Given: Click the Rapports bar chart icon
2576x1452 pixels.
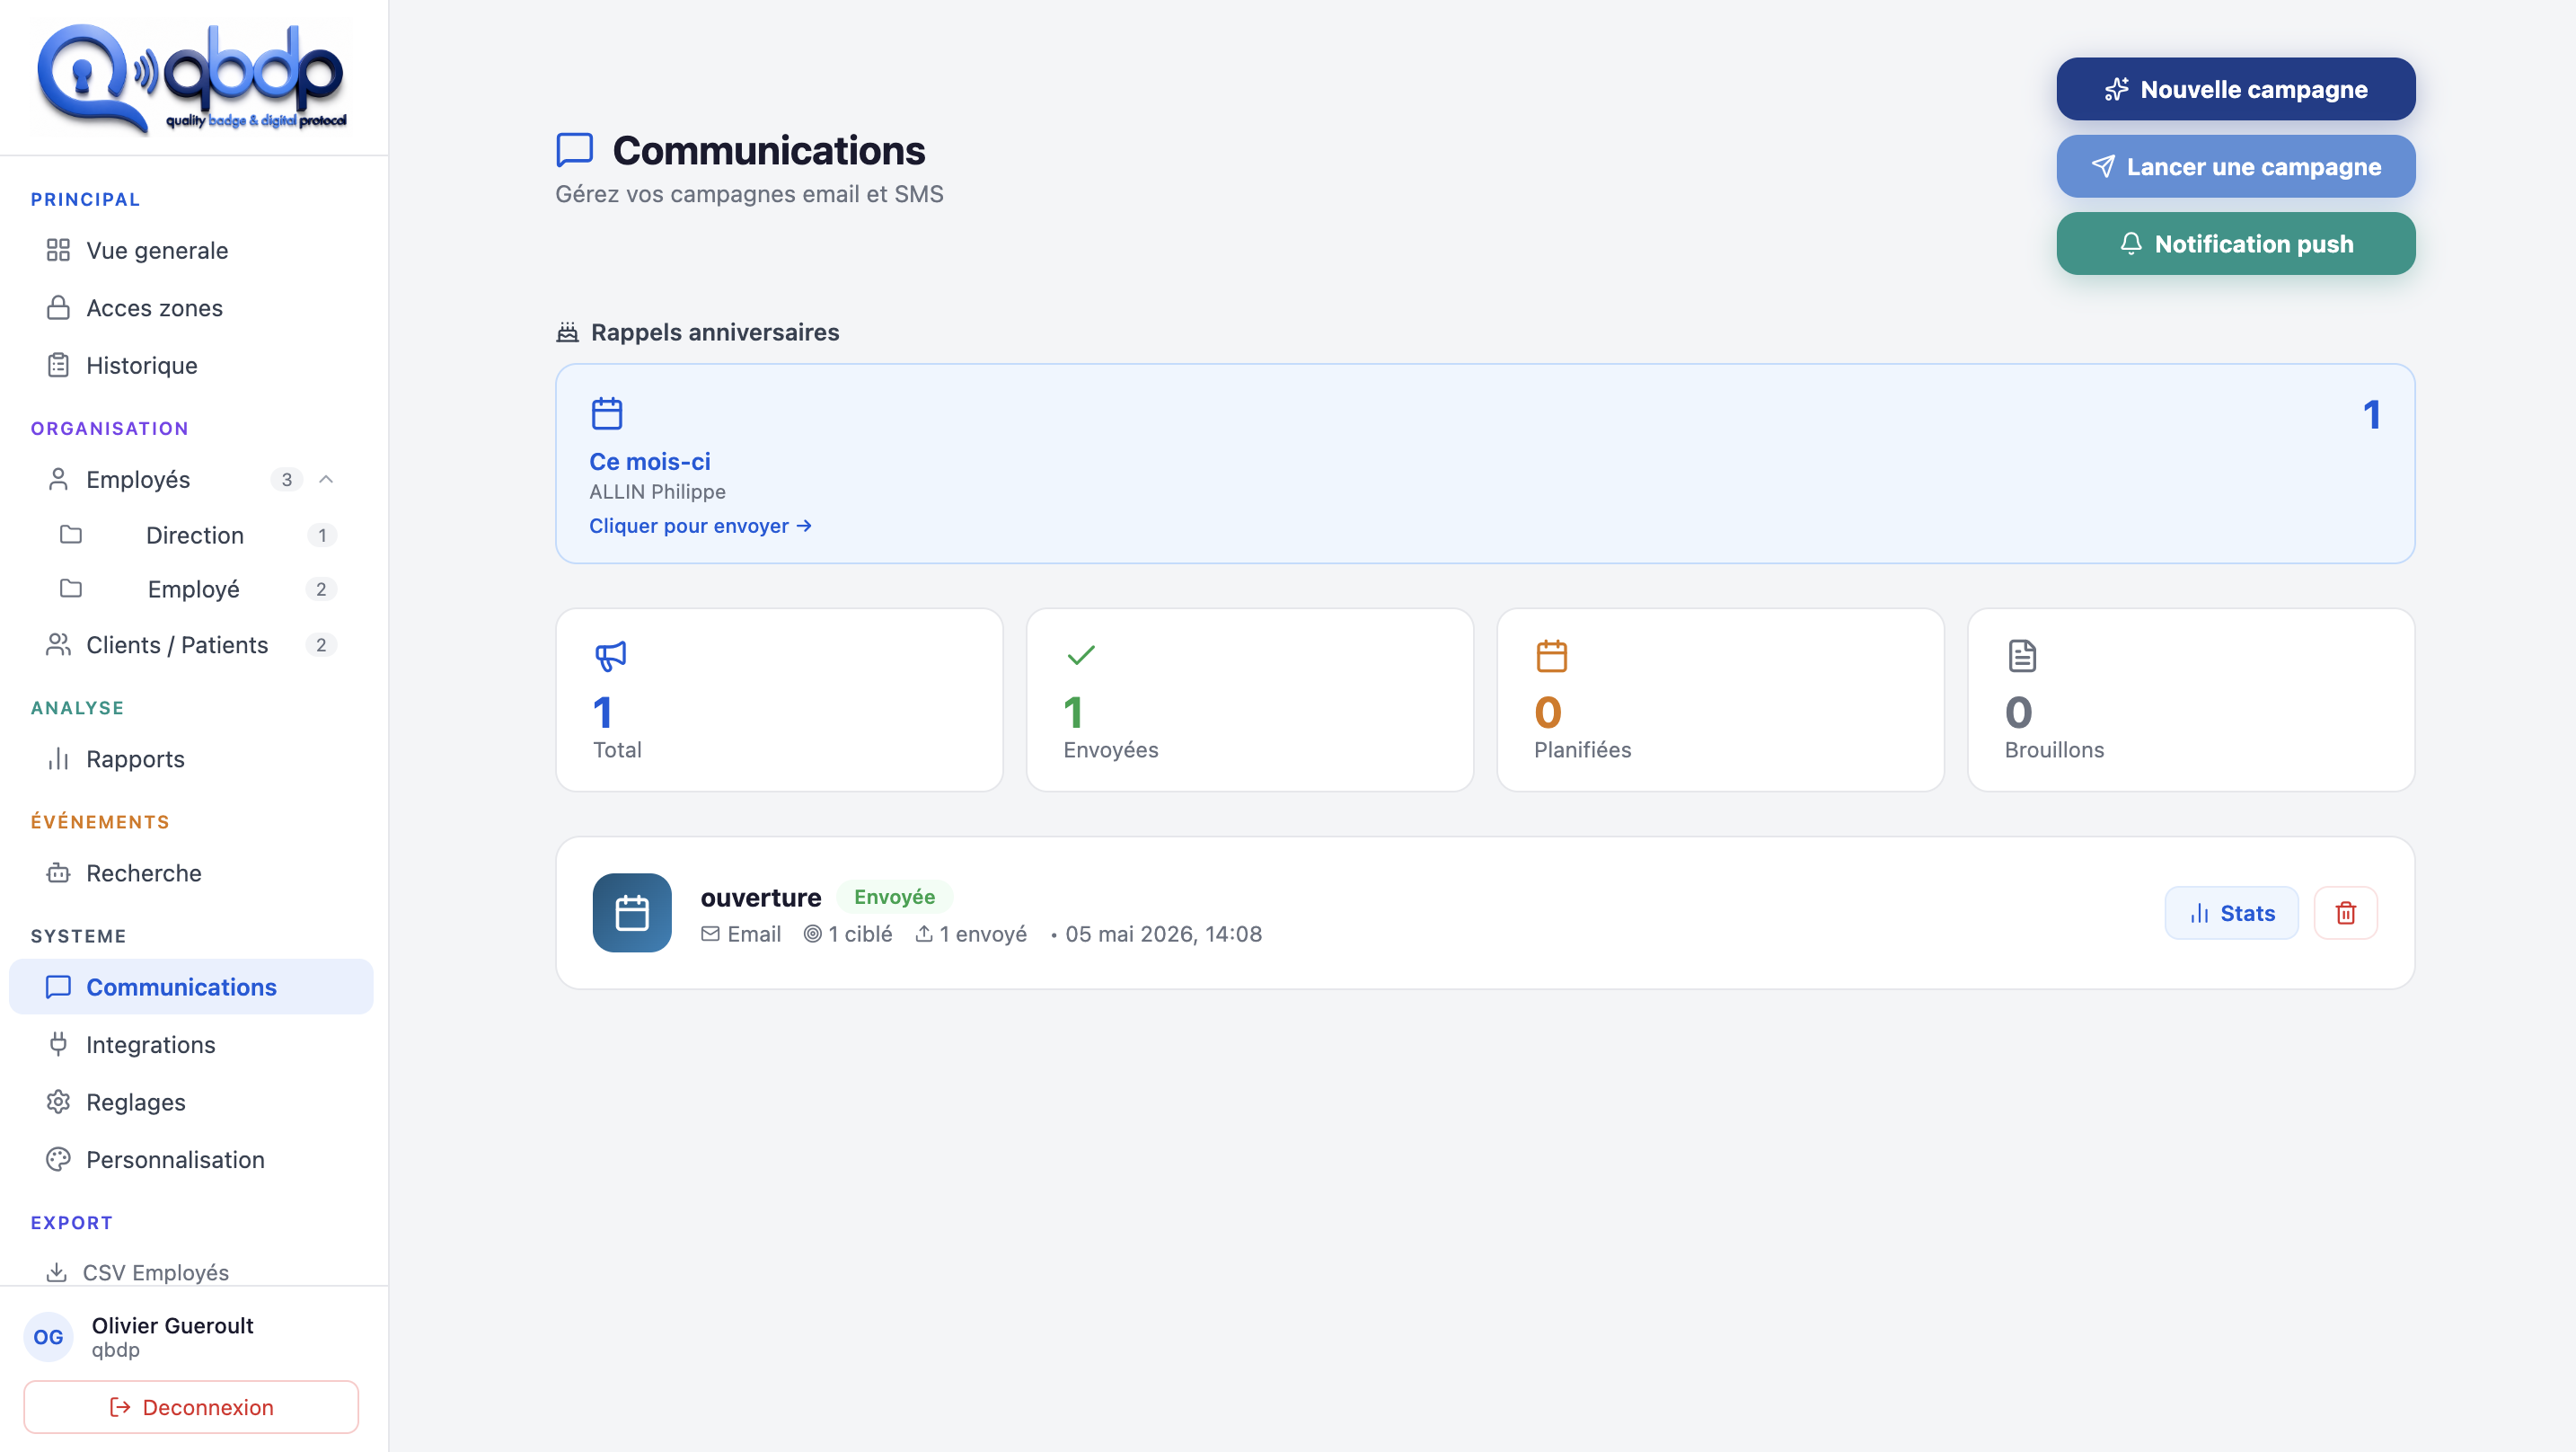Looking at the screenshot, I should click(58, 758).
